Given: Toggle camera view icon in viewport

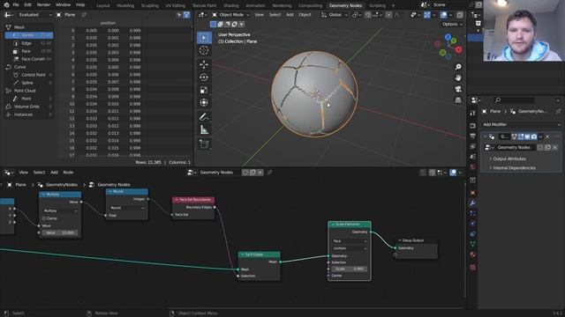Looking at the screenshot, I should point(458,89).
